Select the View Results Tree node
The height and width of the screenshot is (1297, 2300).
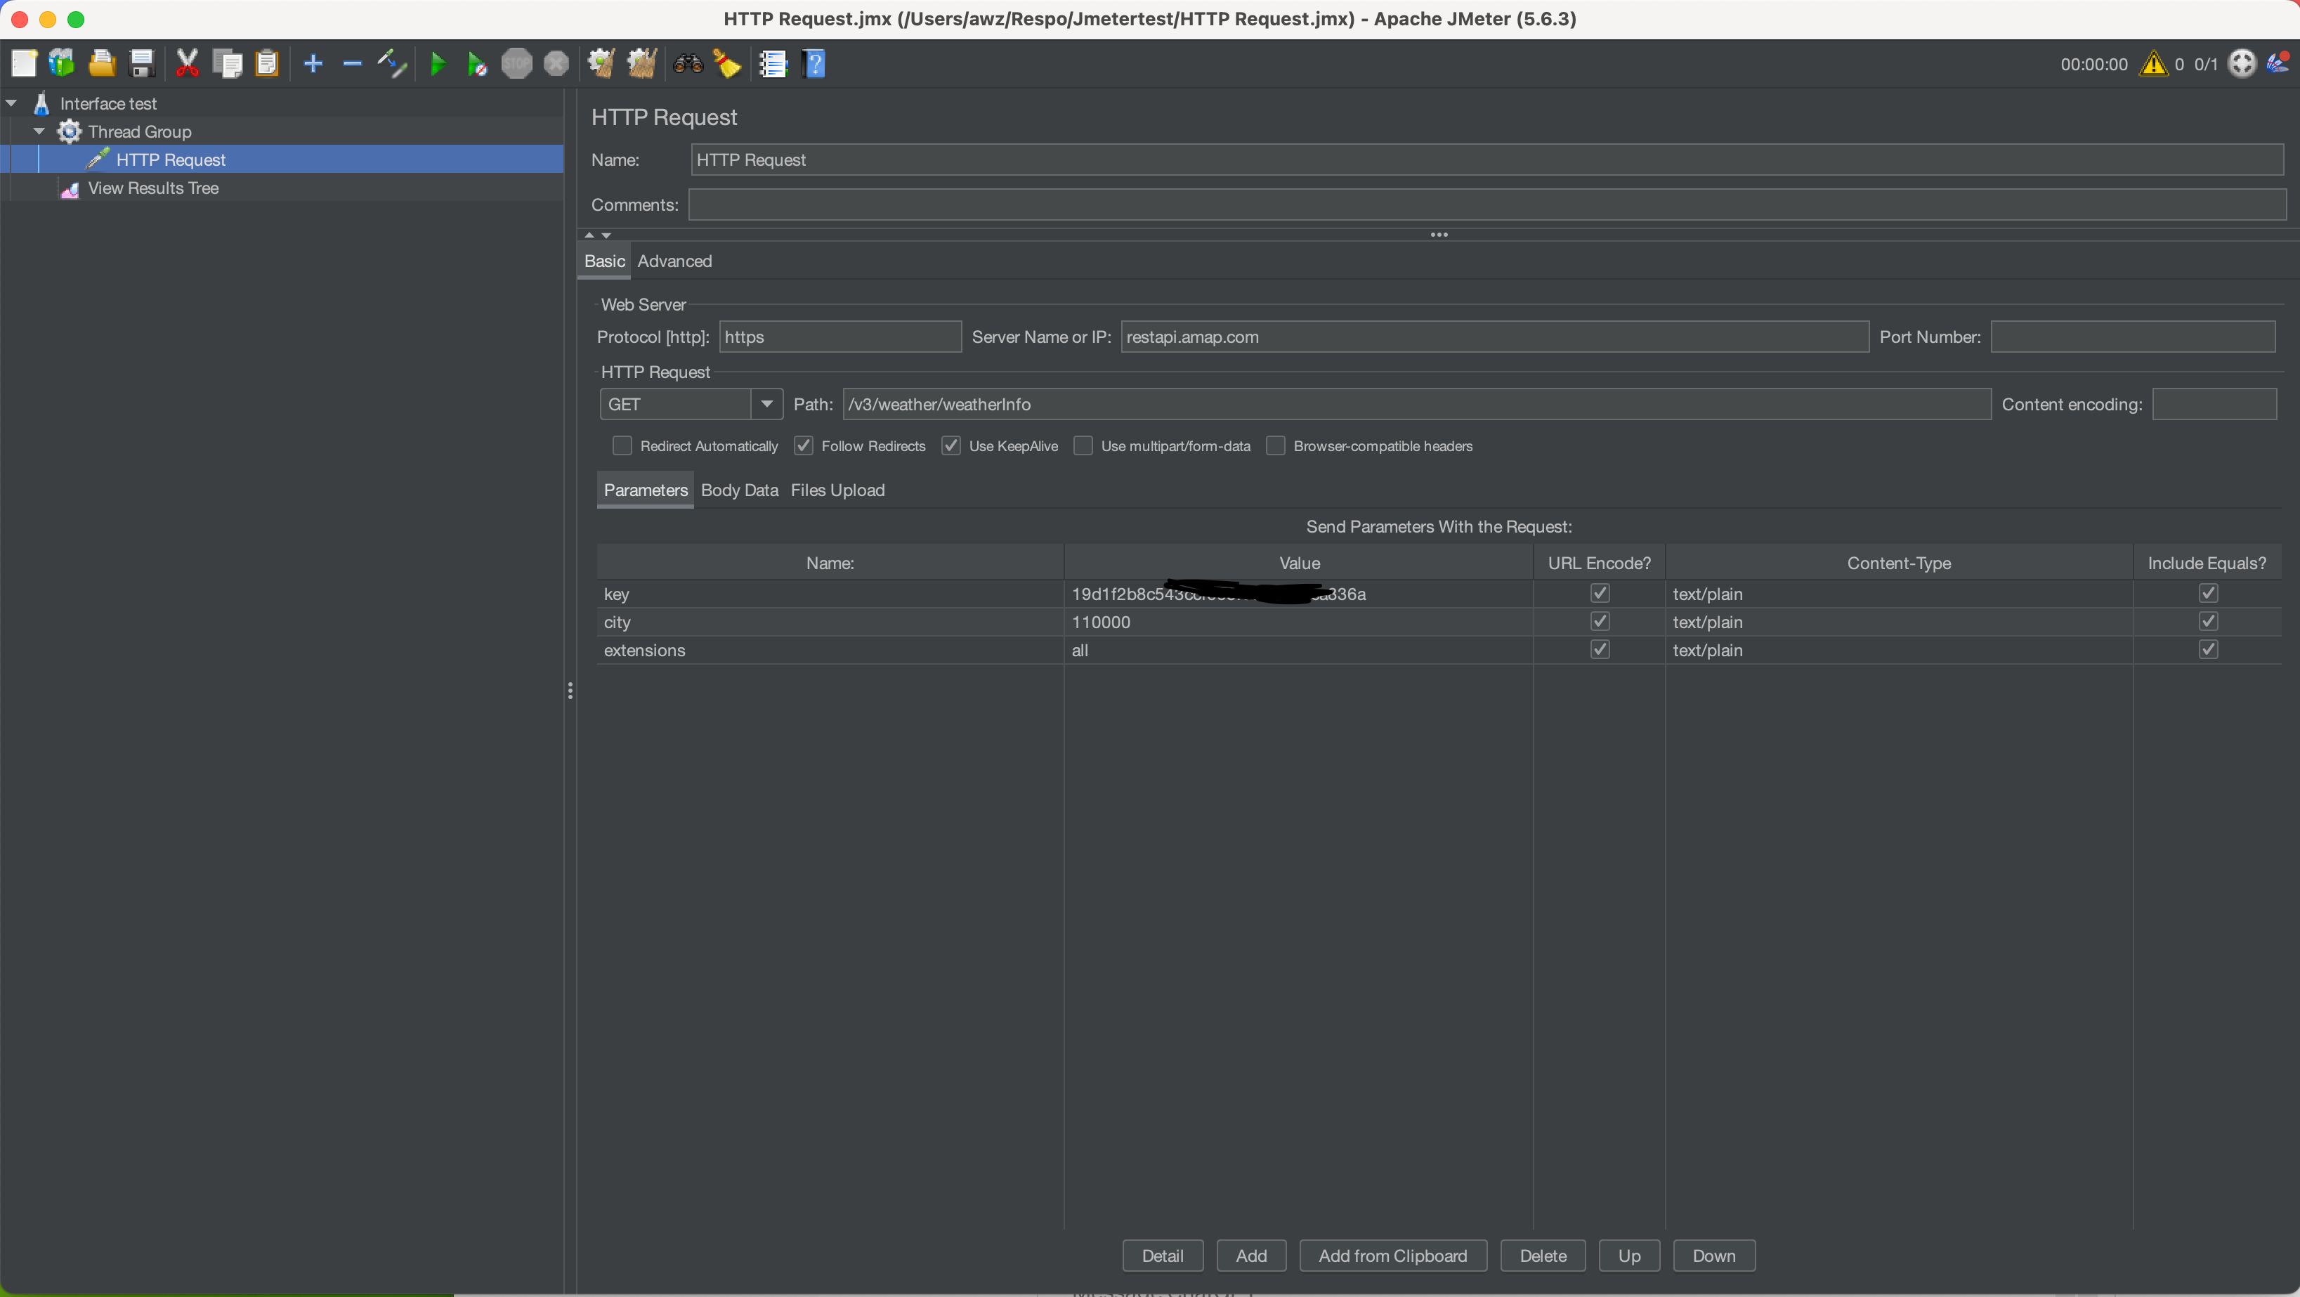tap(152, 188)
